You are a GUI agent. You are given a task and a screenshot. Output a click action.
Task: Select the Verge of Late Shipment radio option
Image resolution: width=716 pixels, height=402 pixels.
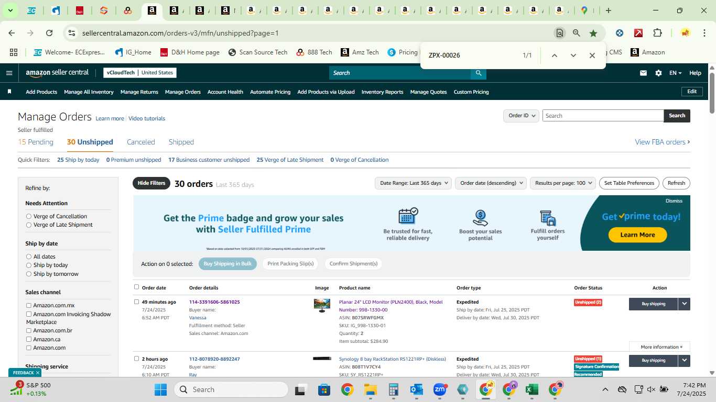(x=29, y=225)
